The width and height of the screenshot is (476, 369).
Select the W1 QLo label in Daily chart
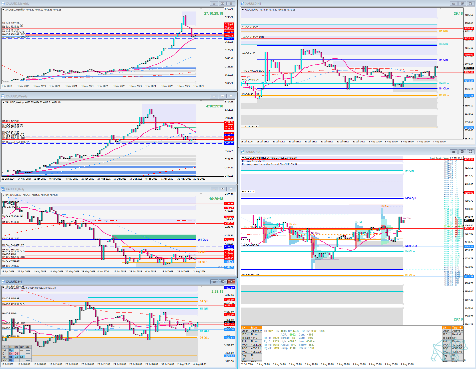coord(203,240)
